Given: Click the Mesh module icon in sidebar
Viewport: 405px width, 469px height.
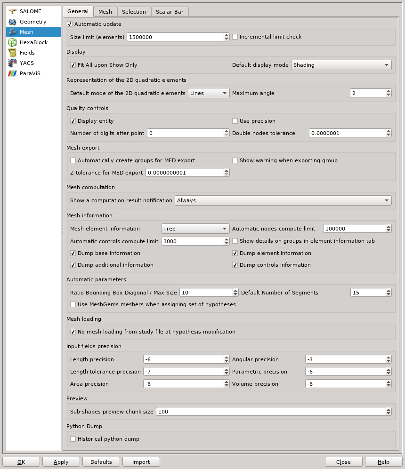Looking at the screenshot, I should click(x=12, y=32).
